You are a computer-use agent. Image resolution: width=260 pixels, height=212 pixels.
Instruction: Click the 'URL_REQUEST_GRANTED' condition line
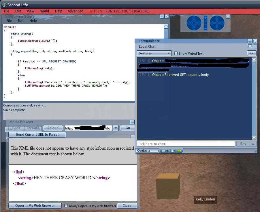click(47, 61)
